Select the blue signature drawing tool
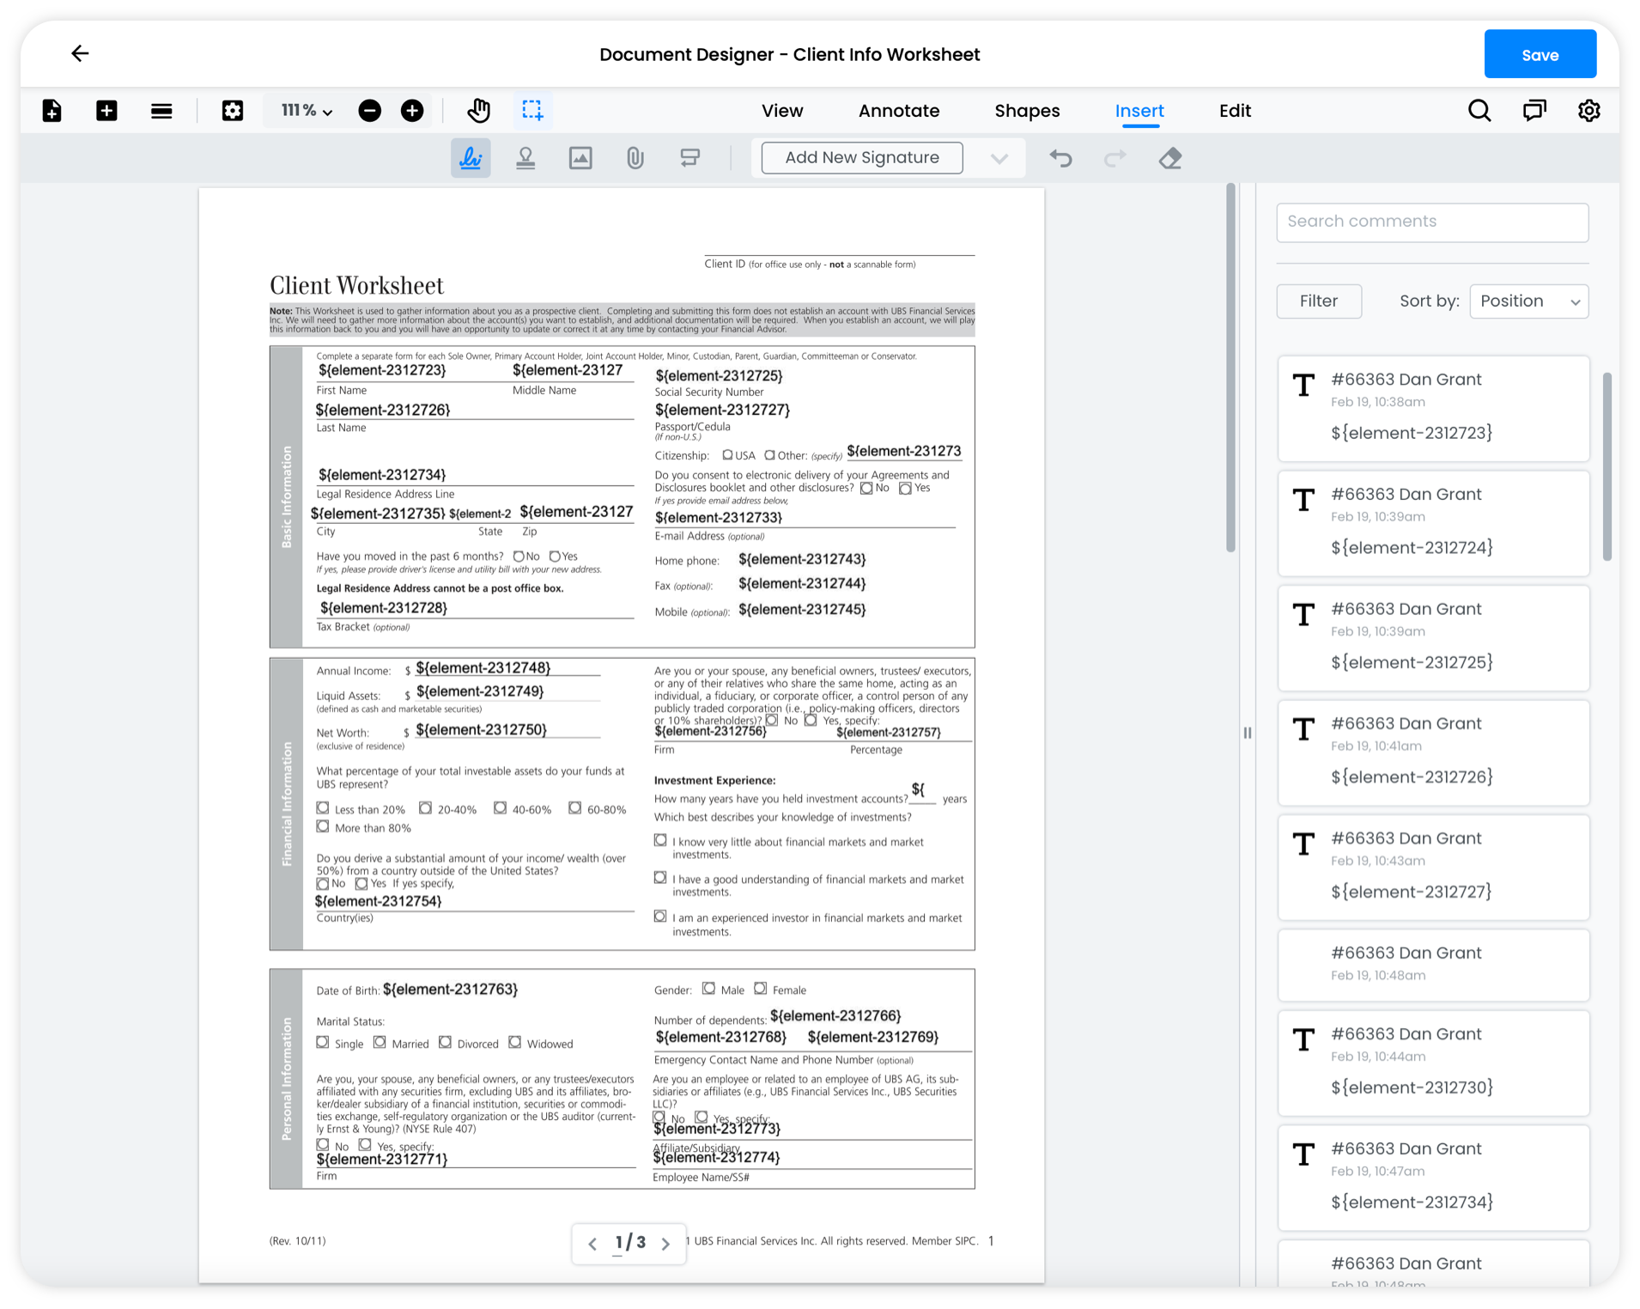 point(470,157)
